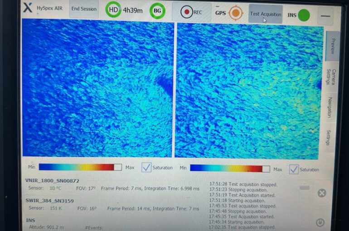Click the Test Acquisition button

tap(265, 14)
